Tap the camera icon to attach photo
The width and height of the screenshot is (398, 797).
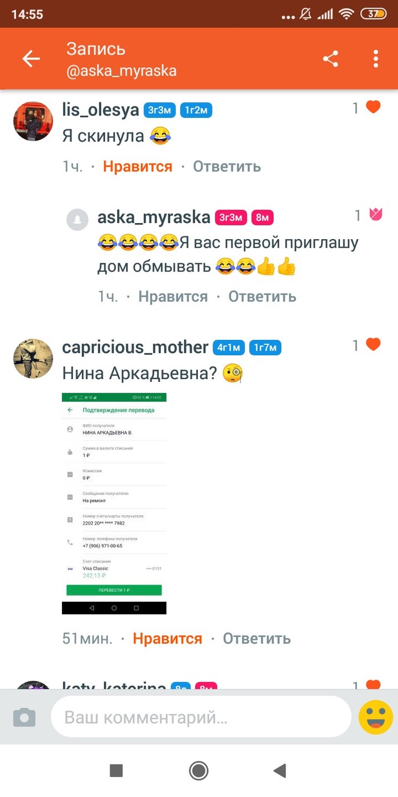(24, 717)
